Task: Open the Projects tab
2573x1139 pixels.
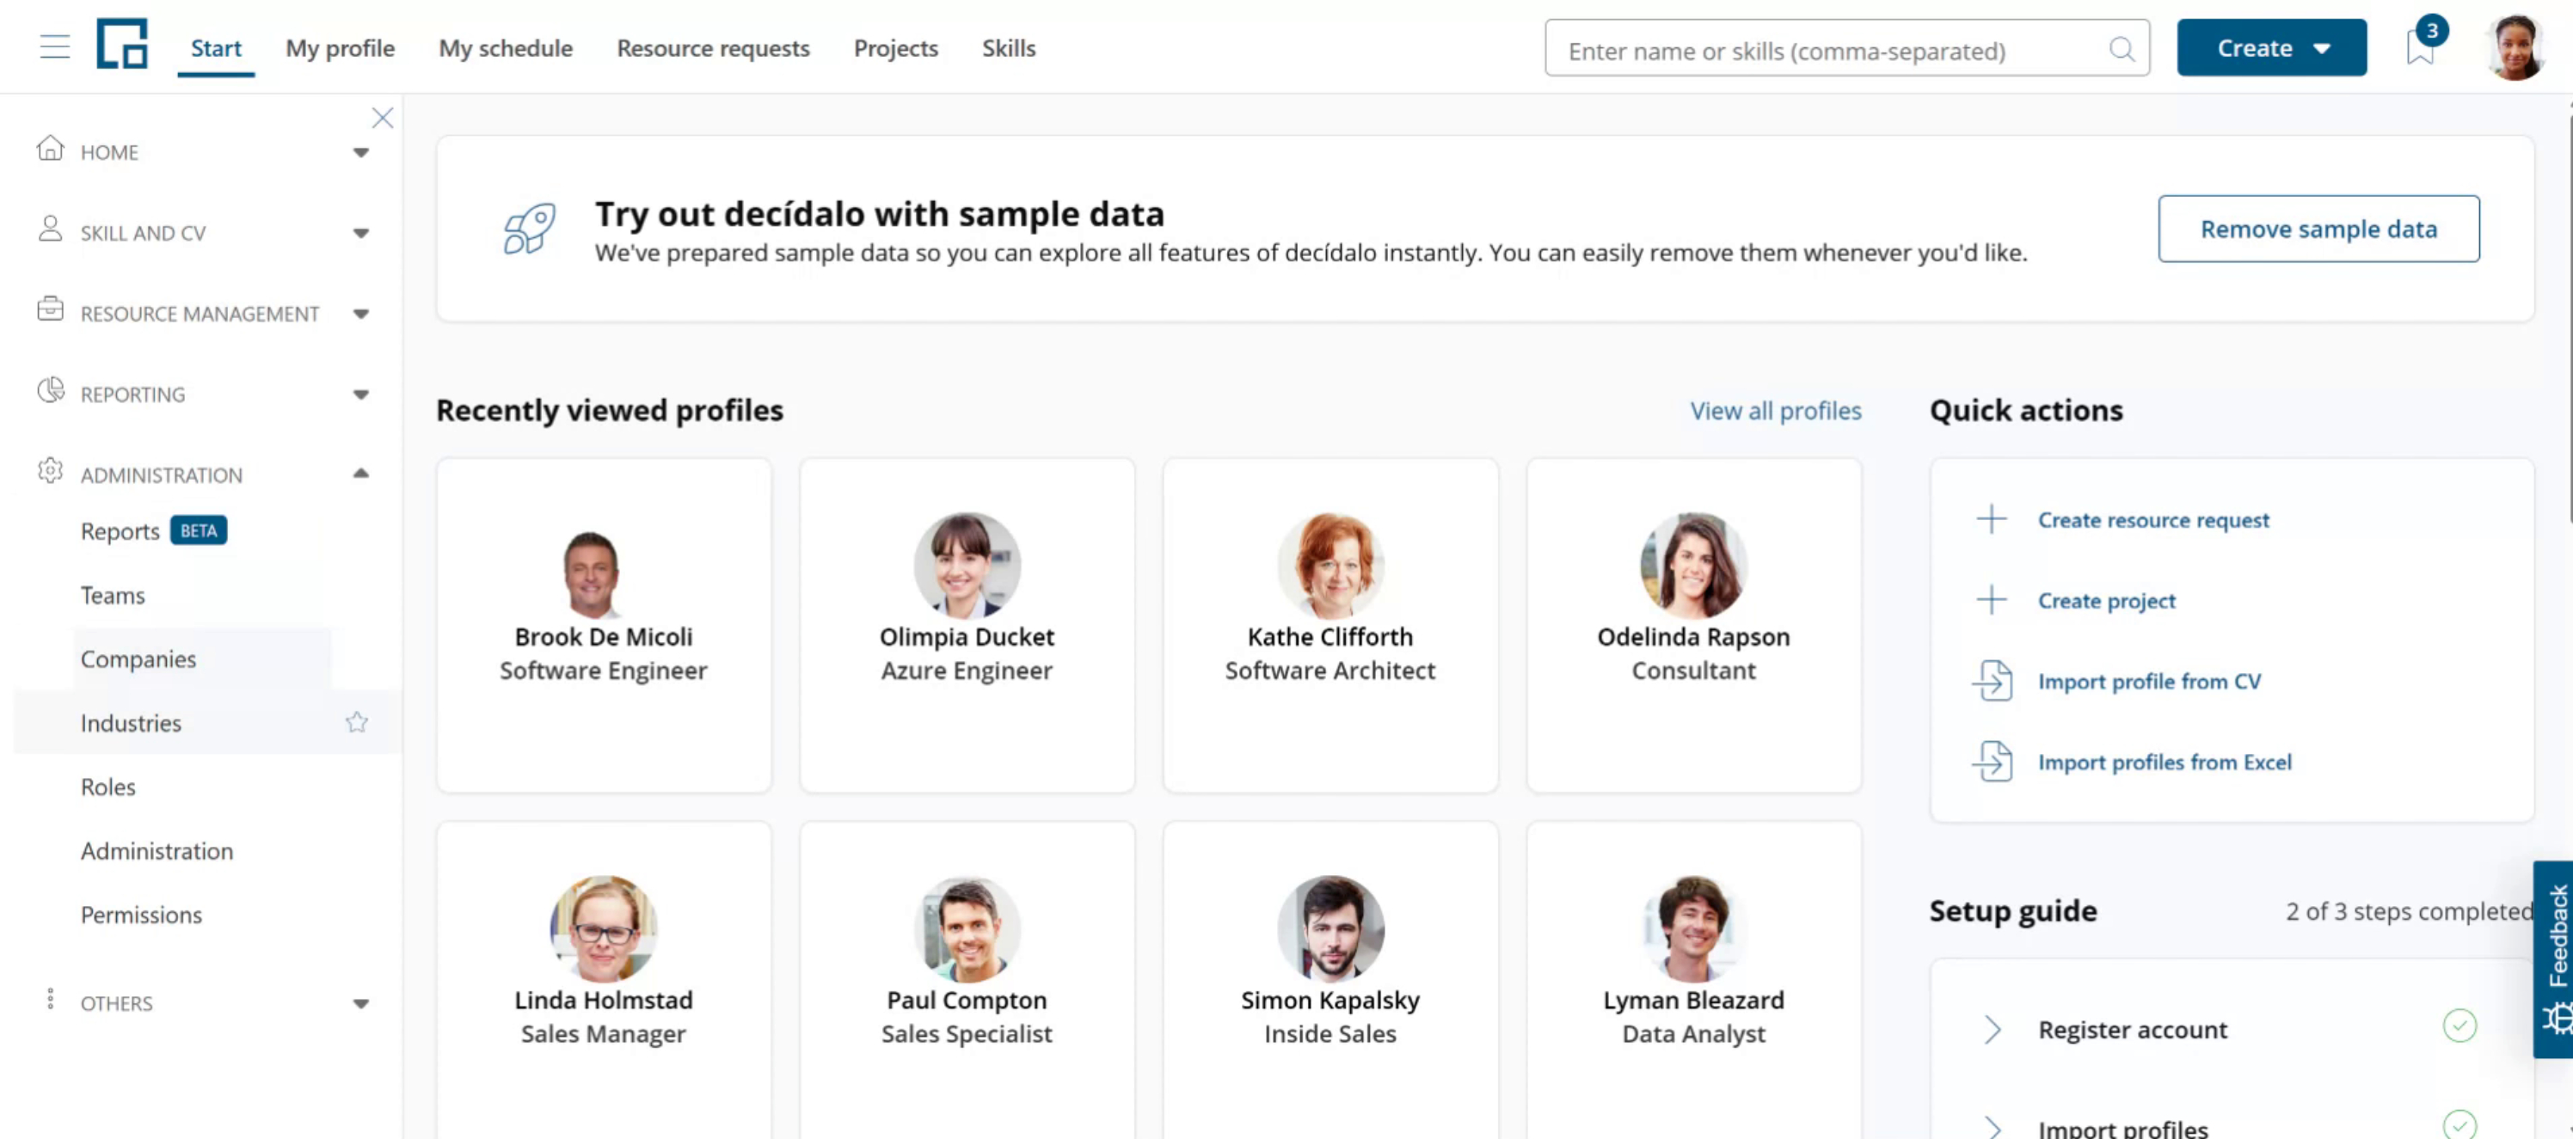Action: pos(895,48)
